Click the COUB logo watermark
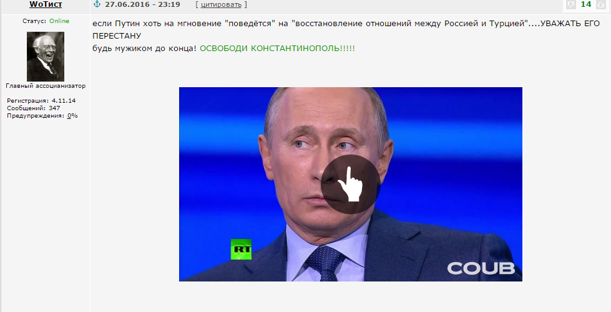The width and height of the screenshot is (611, 312). (x=481, y=268)
